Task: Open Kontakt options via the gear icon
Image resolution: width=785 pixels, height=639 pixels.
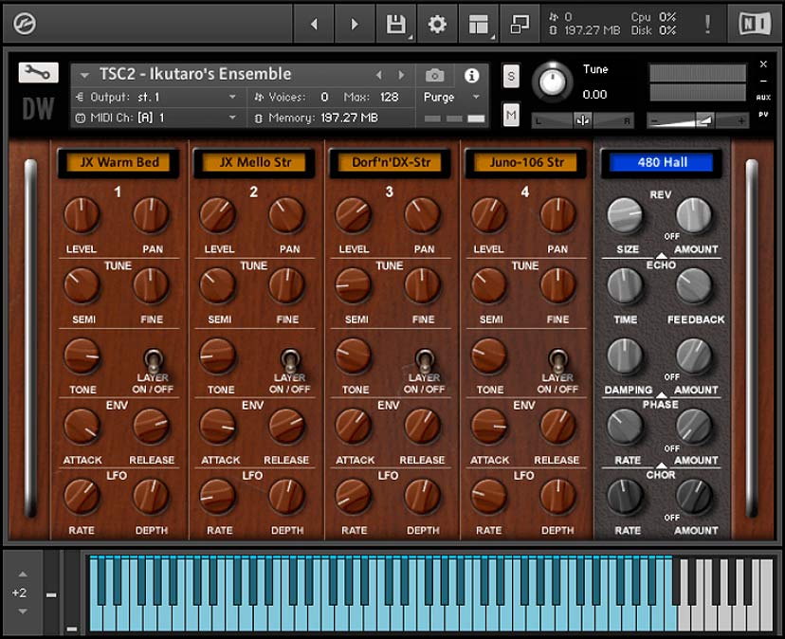Action: 436,24
